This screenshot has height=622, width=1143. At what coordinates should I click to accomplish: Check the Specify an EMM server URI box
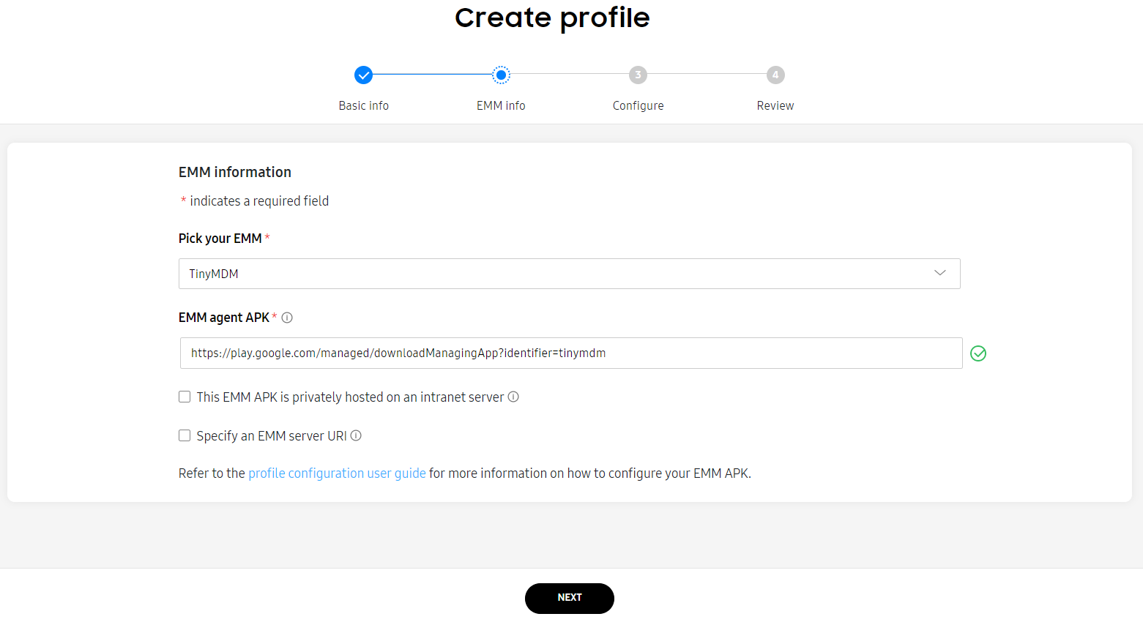pyautogui.click(x=185, y=435)
